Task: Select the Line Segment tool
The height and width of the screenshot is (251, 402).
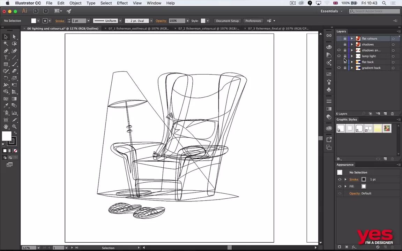Action: click(x=14, y=58)
